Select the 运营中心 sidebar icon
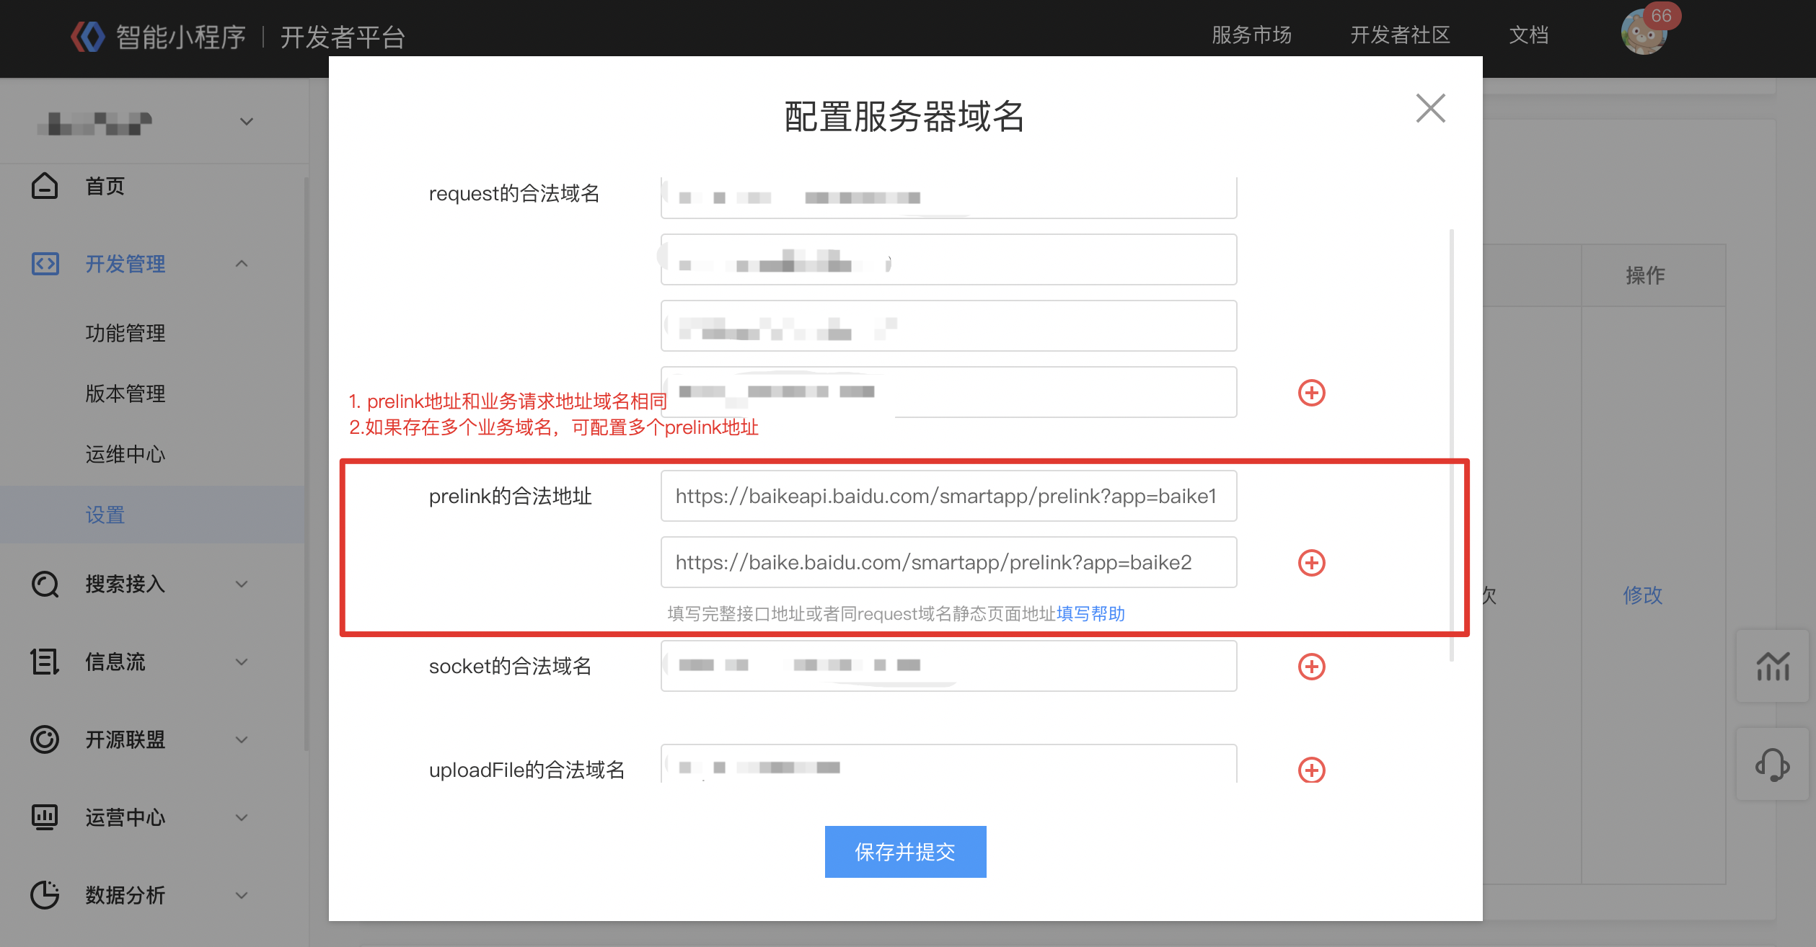Image resolution: width=1816 pixels, height=947 pixels. click(x=44, y=817)
